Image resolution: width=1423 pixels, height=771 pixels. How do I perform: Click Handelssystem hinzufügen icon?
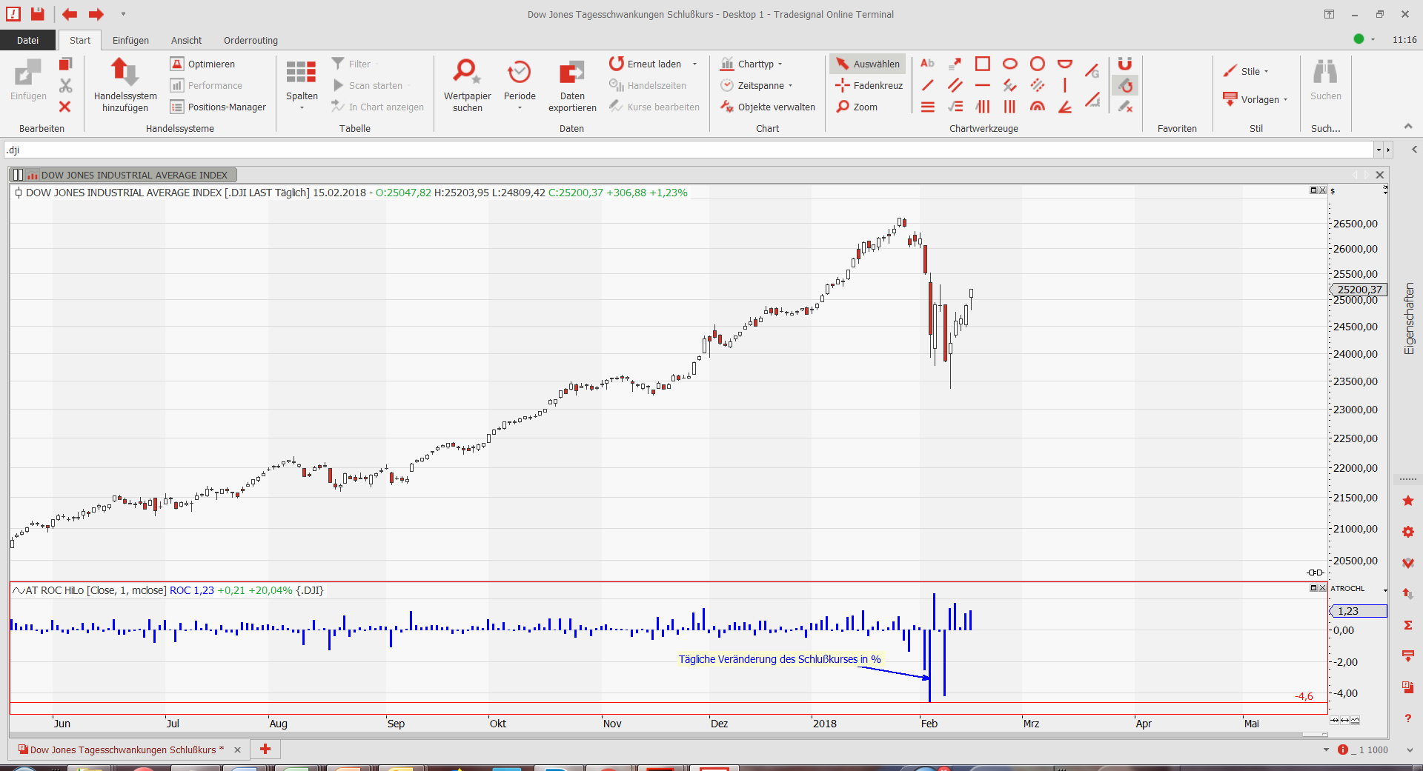click(x=125, y=73)
